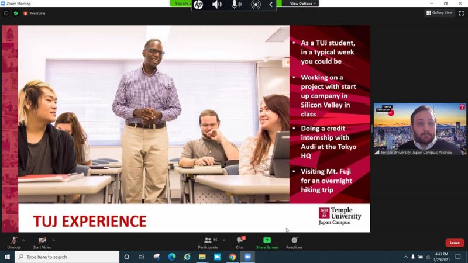Open Cortana circle on the taskbar

[x=126, y=257]
